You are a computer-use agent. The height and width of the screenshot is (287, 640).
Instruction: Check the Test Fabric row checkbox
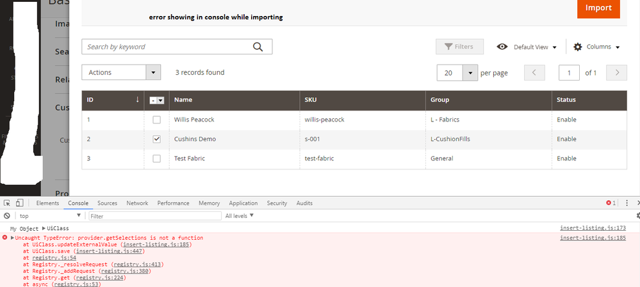coord(157,159)
